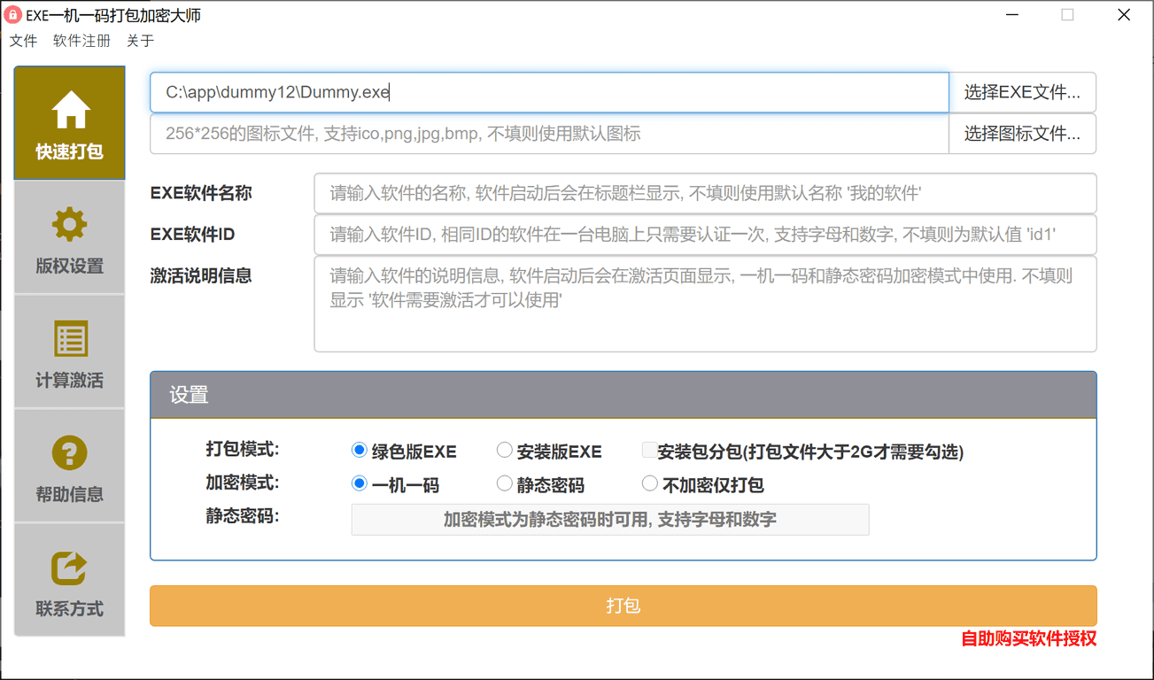Click the EXE软件名称 input field

(x=705, y=193)
